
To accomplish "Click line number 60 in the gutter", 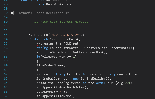I will (x=6, y=65).
